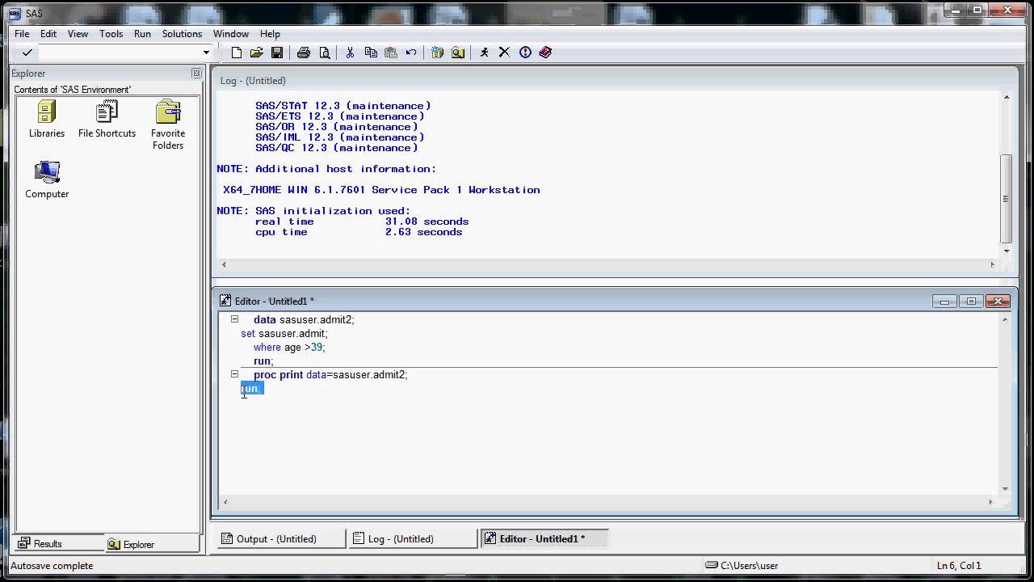Create a new file with New icon
1034x582 pixels.
coord(237,53)
